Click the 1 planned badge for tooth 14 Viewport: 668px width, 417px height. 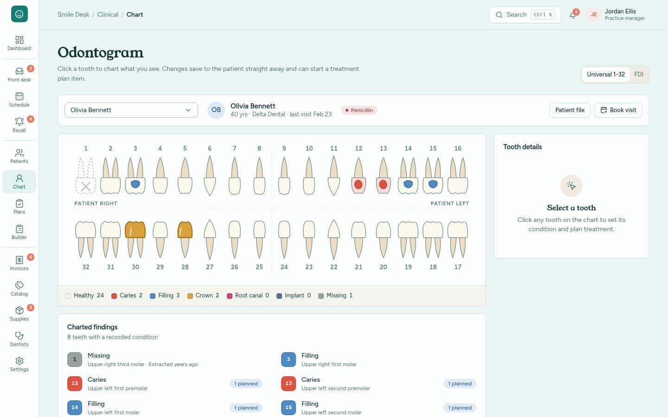(x=246, y=408)
